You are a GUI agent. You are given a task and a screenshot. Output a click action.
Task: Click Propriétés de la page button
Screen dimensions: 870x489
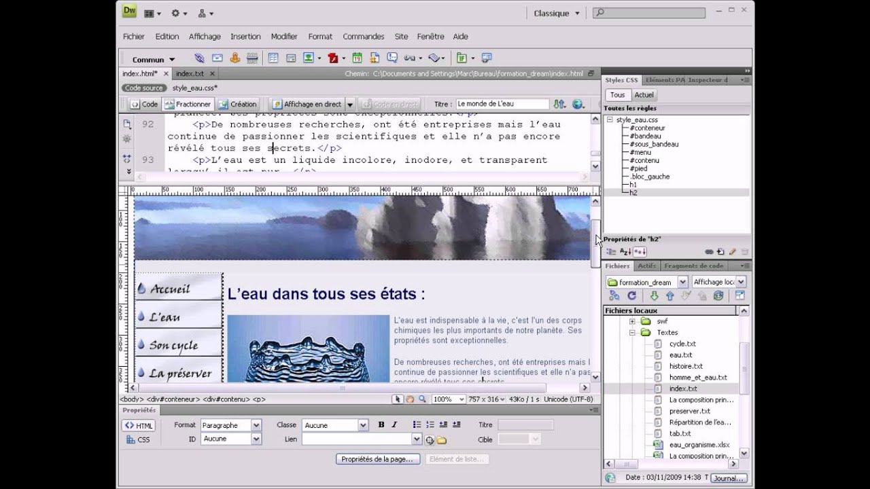(377, 459)
